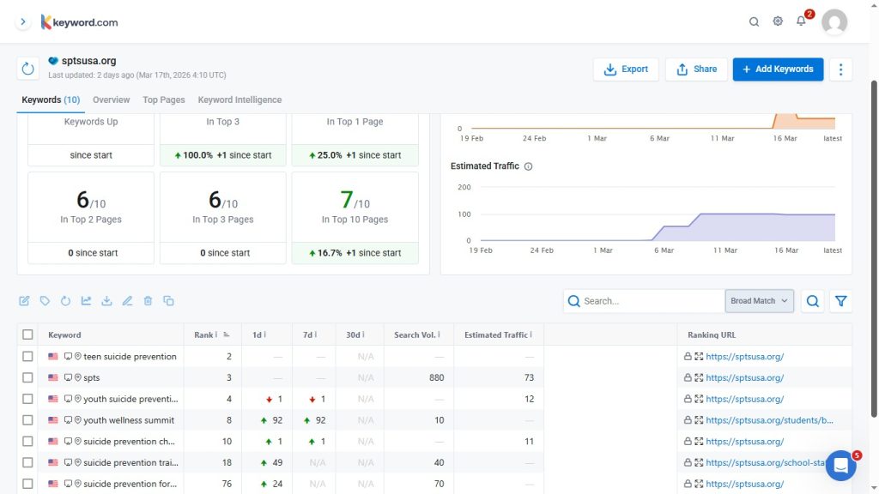Open the settings gear icon
879x494 pixels.
point(778,21)
